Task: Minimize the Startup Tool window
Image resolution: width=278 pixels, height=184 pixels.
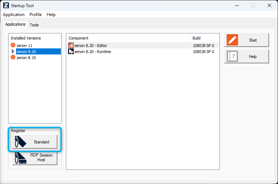Action: (x=237, y=5)
